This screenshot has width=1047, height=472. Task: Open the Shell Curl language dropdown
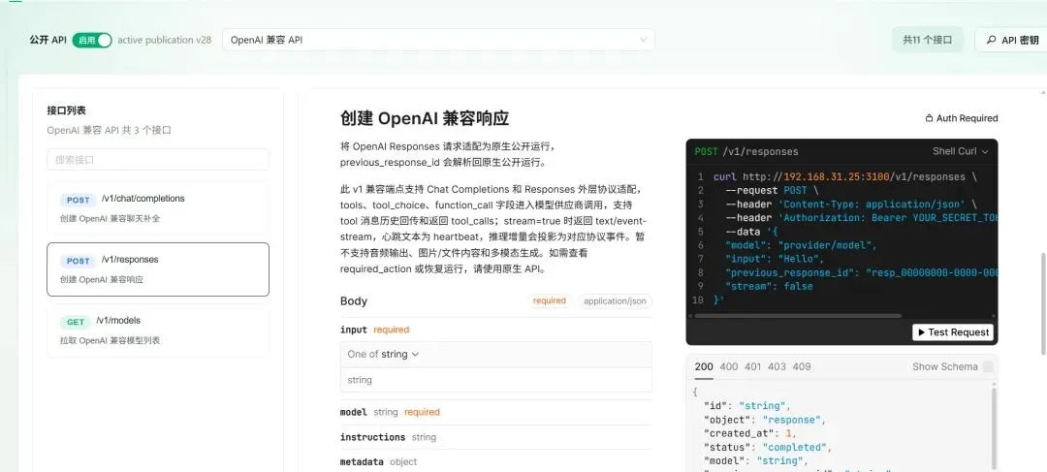point(960,151)
